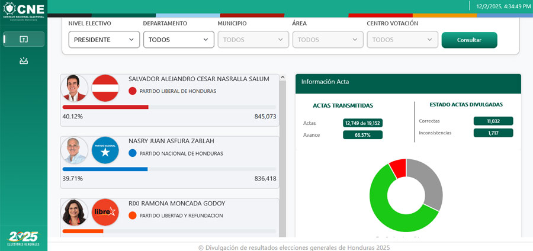The height and width of the screenshot is (251, 533).
Task: Click the Partido Liberal red-white flag logo
Action: coord(105,88)
